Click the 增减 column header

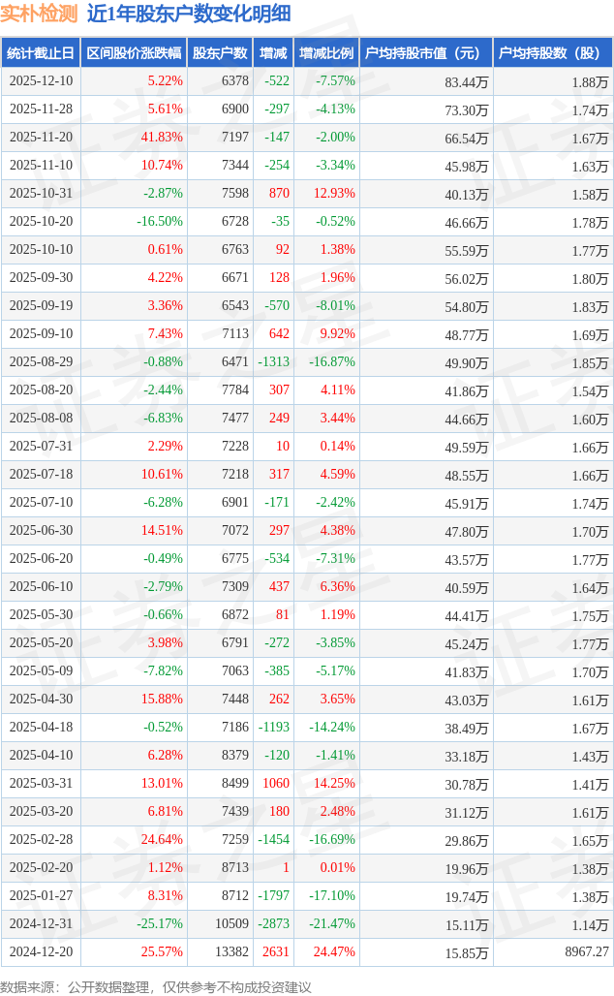pos(273,53)
